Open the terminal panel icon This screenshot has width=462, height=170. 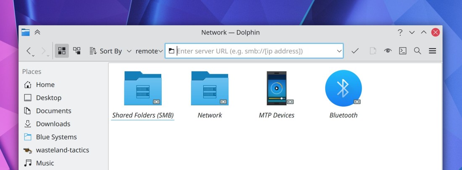(402, 51)
